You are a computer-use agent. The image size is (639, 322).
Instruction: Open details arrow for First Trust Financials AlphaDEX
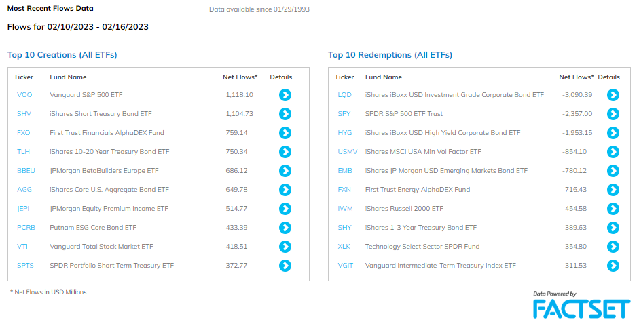click(x=285, y=133)
